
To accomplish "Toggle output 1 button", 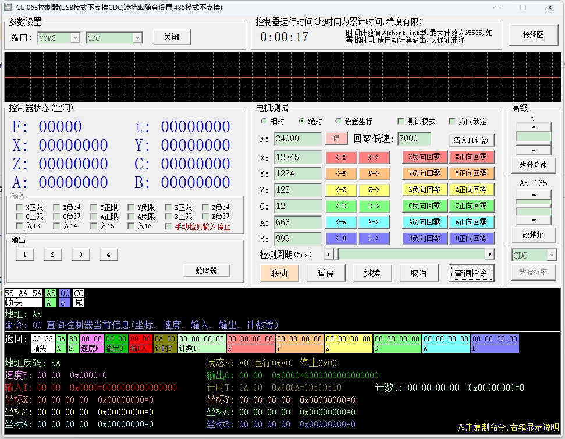I will [25, 254].
